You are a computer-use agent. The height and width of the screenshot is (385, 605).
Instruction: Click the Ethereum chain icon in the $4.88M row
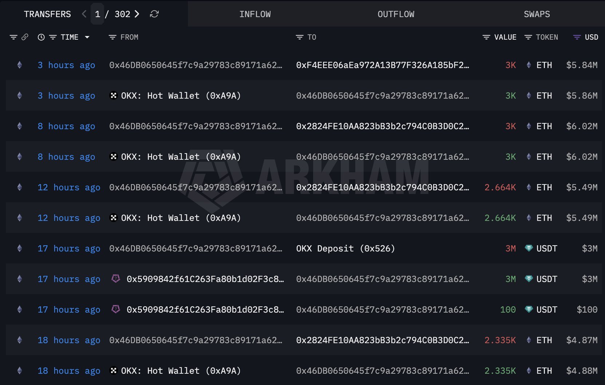pos(20,371)
